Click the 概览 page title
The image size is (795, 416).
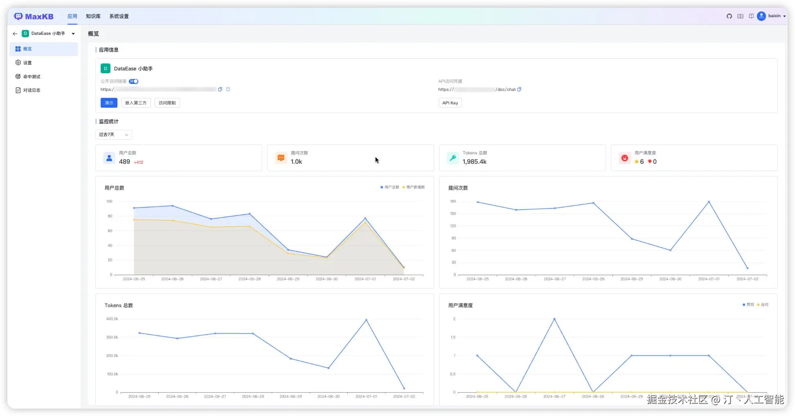pyautogui.click(x=93, y=34)
